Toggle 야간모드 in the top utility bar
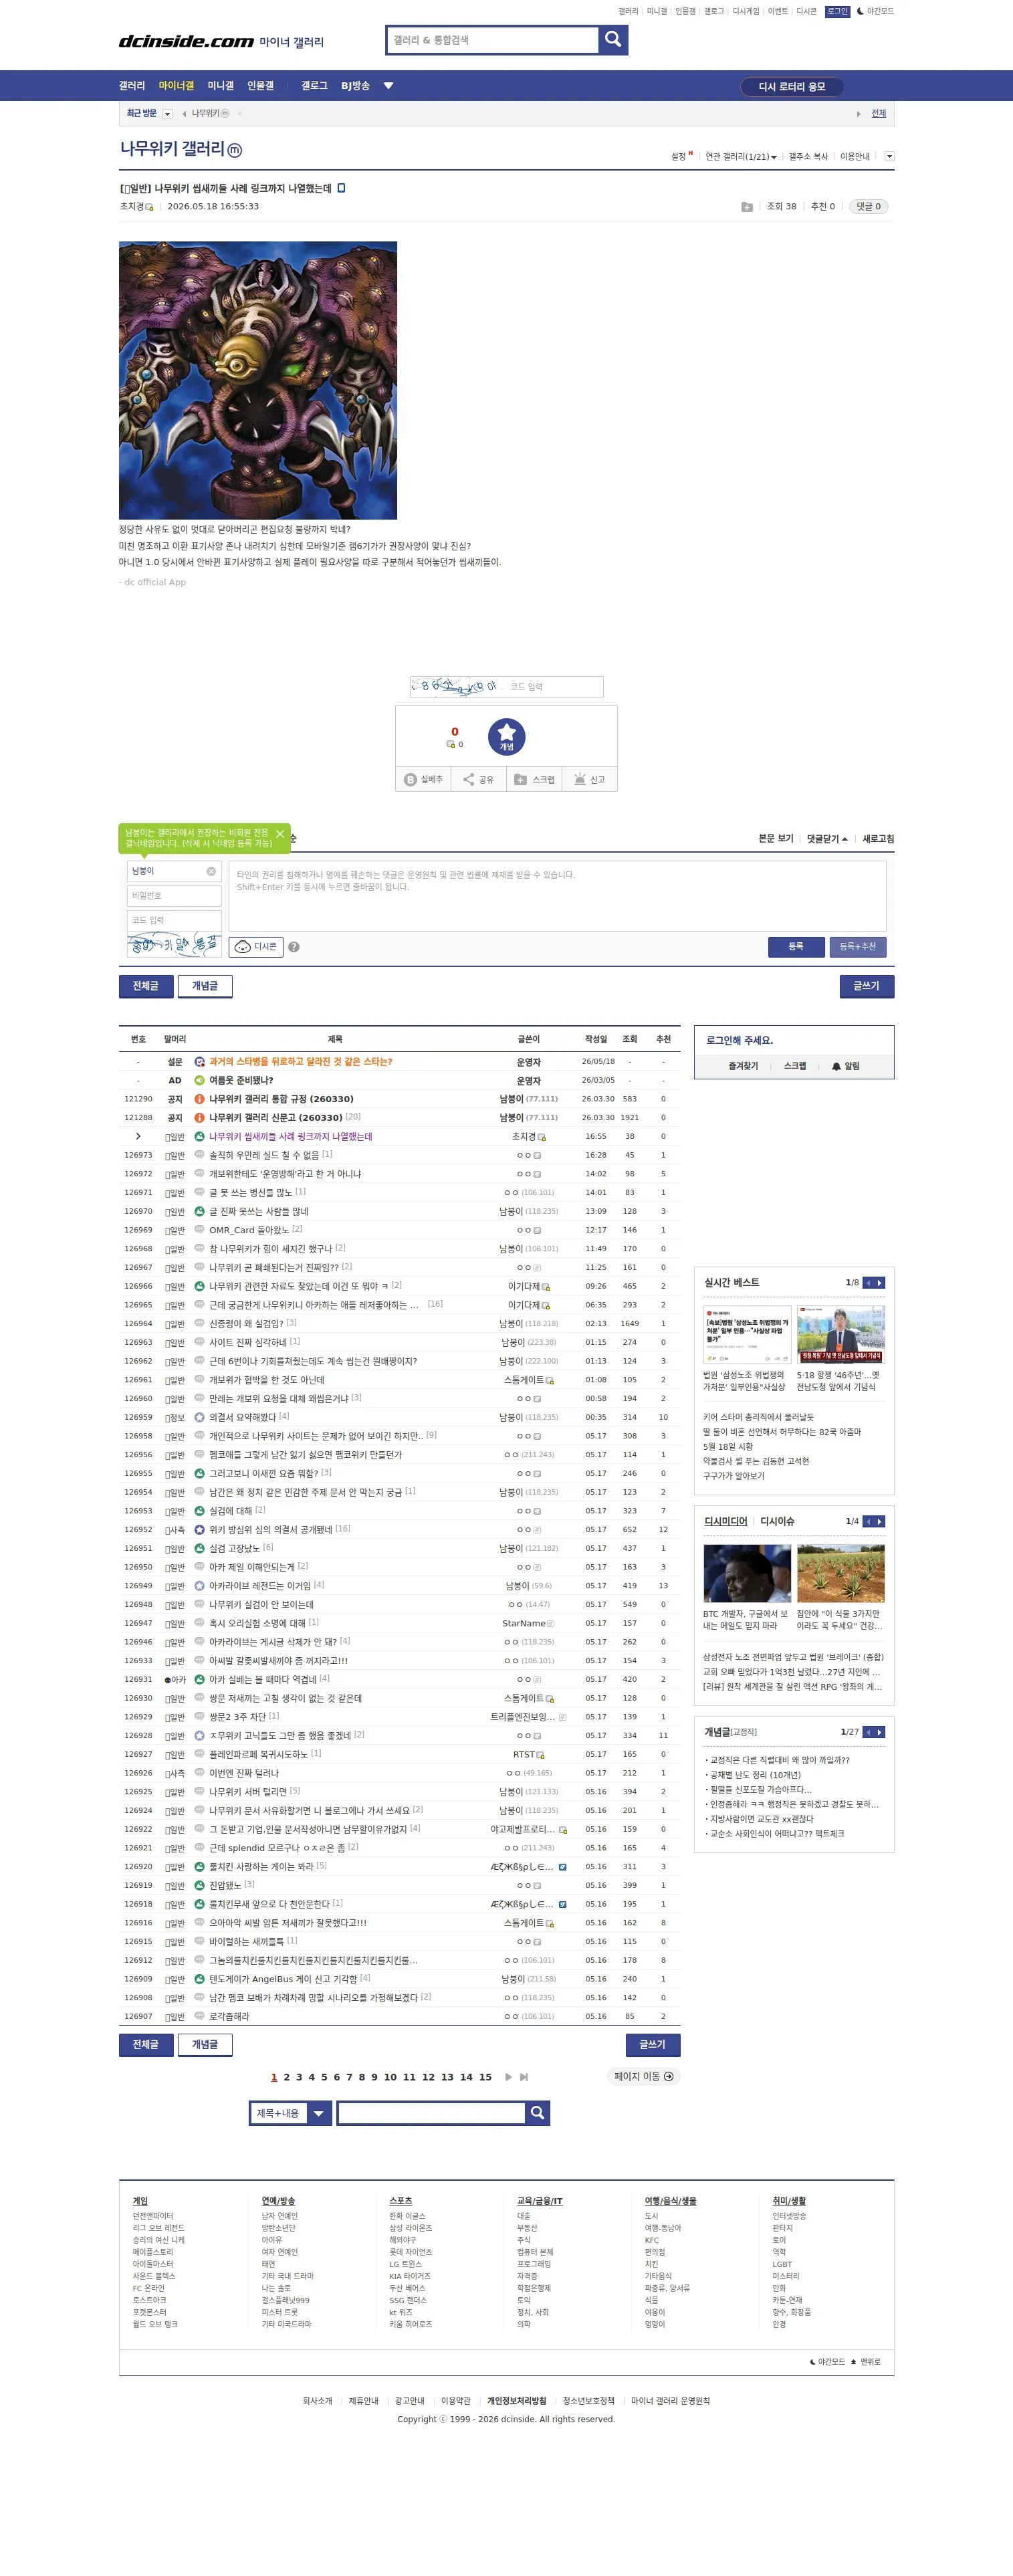 875,11
